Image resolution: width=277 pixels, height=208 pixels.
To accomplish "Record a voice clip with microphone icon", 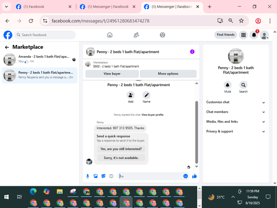I will tap(88, 176).
